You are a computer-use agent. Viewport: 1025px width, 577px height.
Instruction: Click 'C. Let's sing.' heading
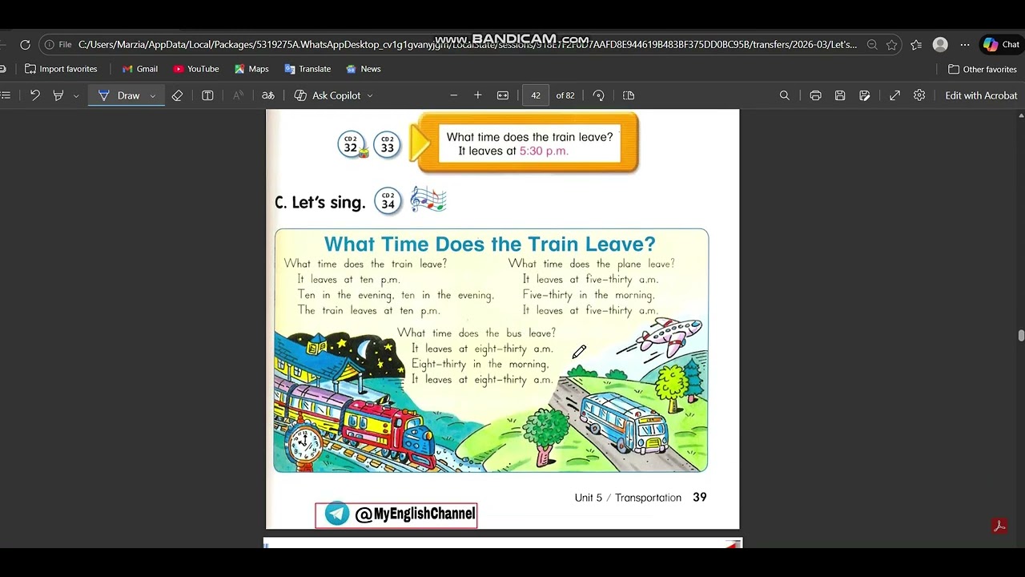[x=320, y=203]
